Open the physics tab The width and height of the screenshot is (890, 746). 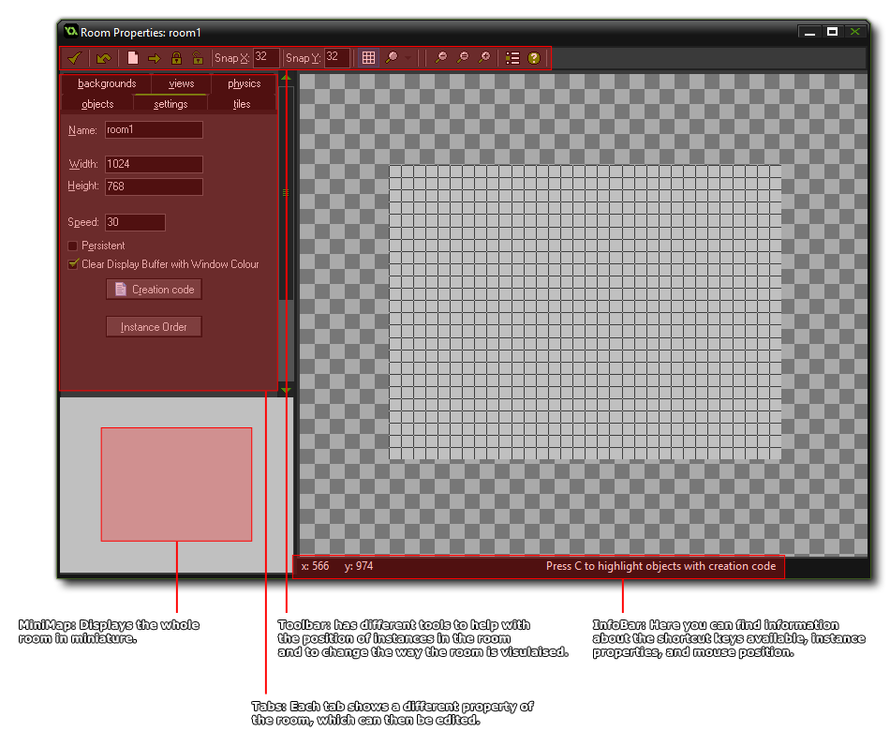coord(244,83)
